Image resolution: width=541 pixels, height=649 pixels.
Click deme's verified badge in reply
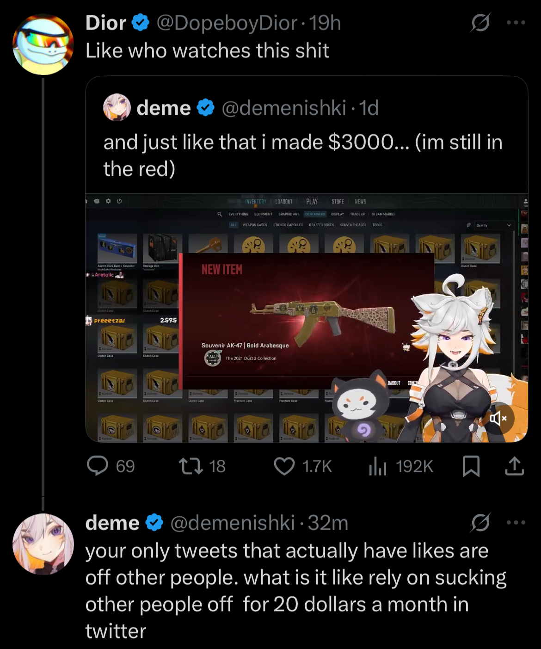[x=154, y=523]
